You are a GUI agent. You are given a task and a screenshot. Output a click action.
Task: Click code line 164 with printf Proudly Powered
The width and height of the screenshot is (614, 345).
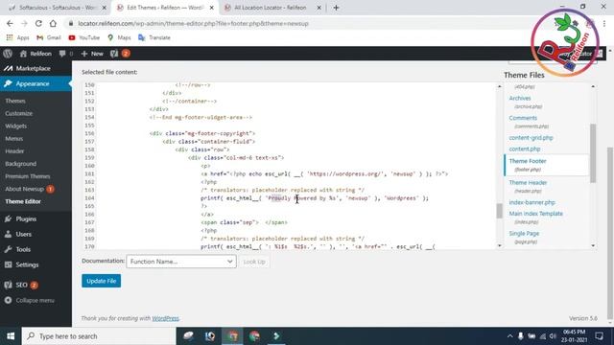pyautogui.click(x=315, y=198)
